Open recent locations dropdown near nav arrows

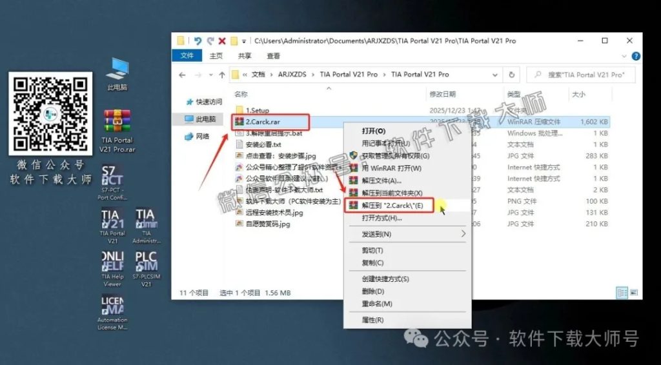click(211, 75)
